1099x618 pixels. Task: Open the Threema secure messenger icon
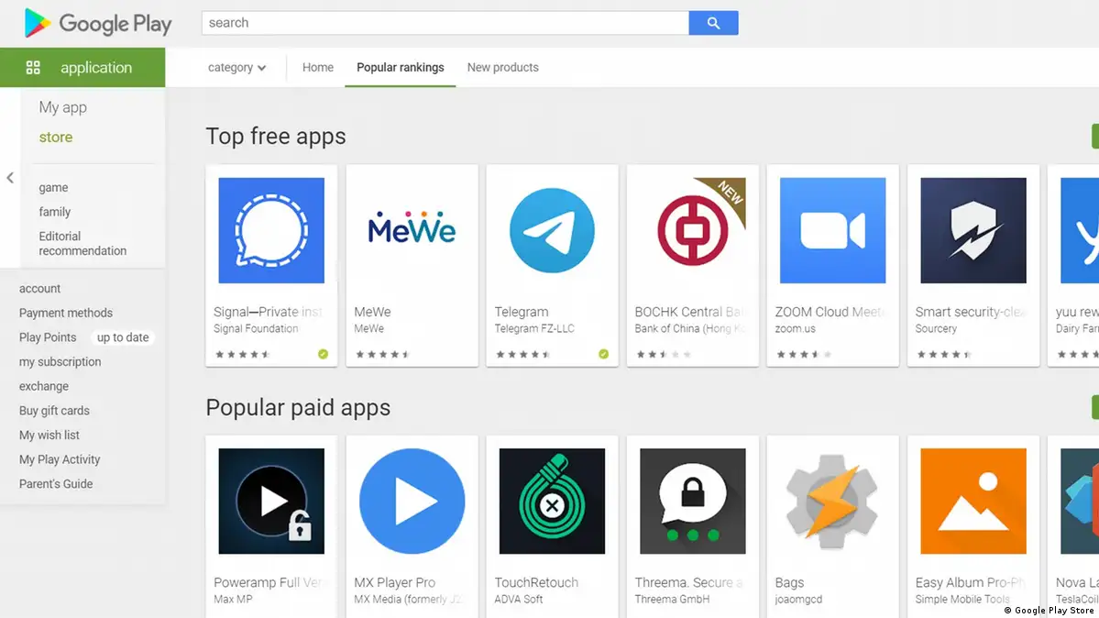coord(692,501)
